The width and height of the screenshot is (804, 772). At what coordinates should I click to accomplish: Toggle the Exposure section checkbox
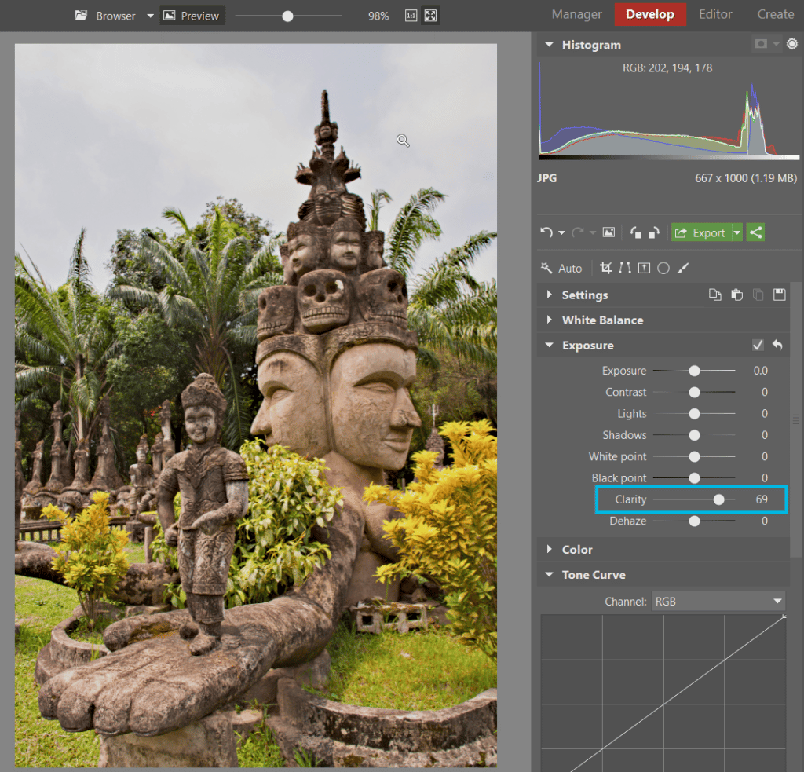point(758,345)
